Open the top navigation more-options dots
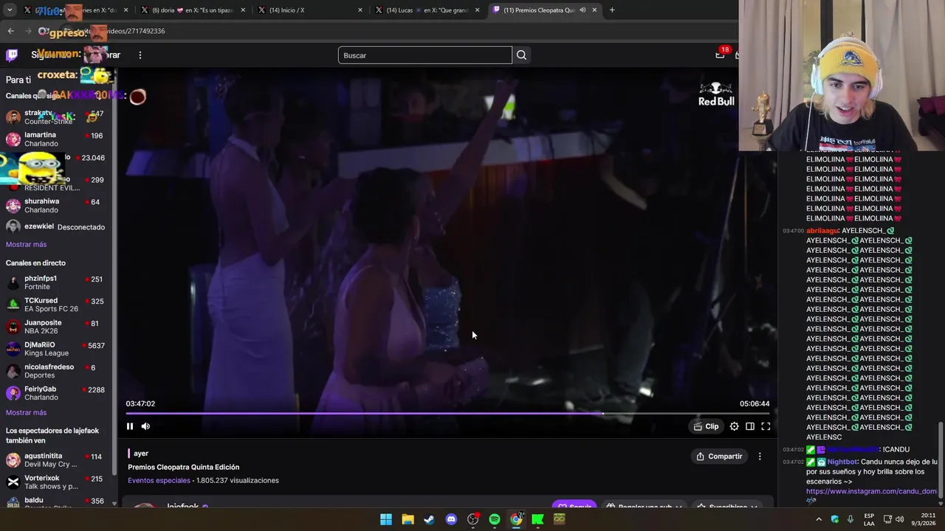This screenshot has width=945, height=531. [x=140, y=55]
